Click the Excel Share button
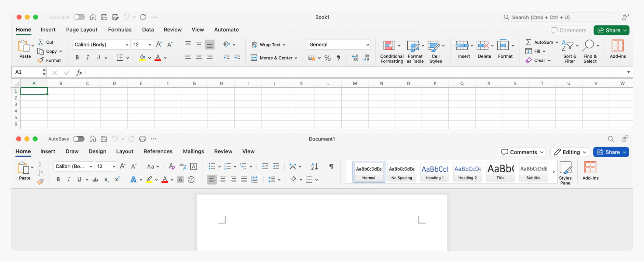 point(611,30)
